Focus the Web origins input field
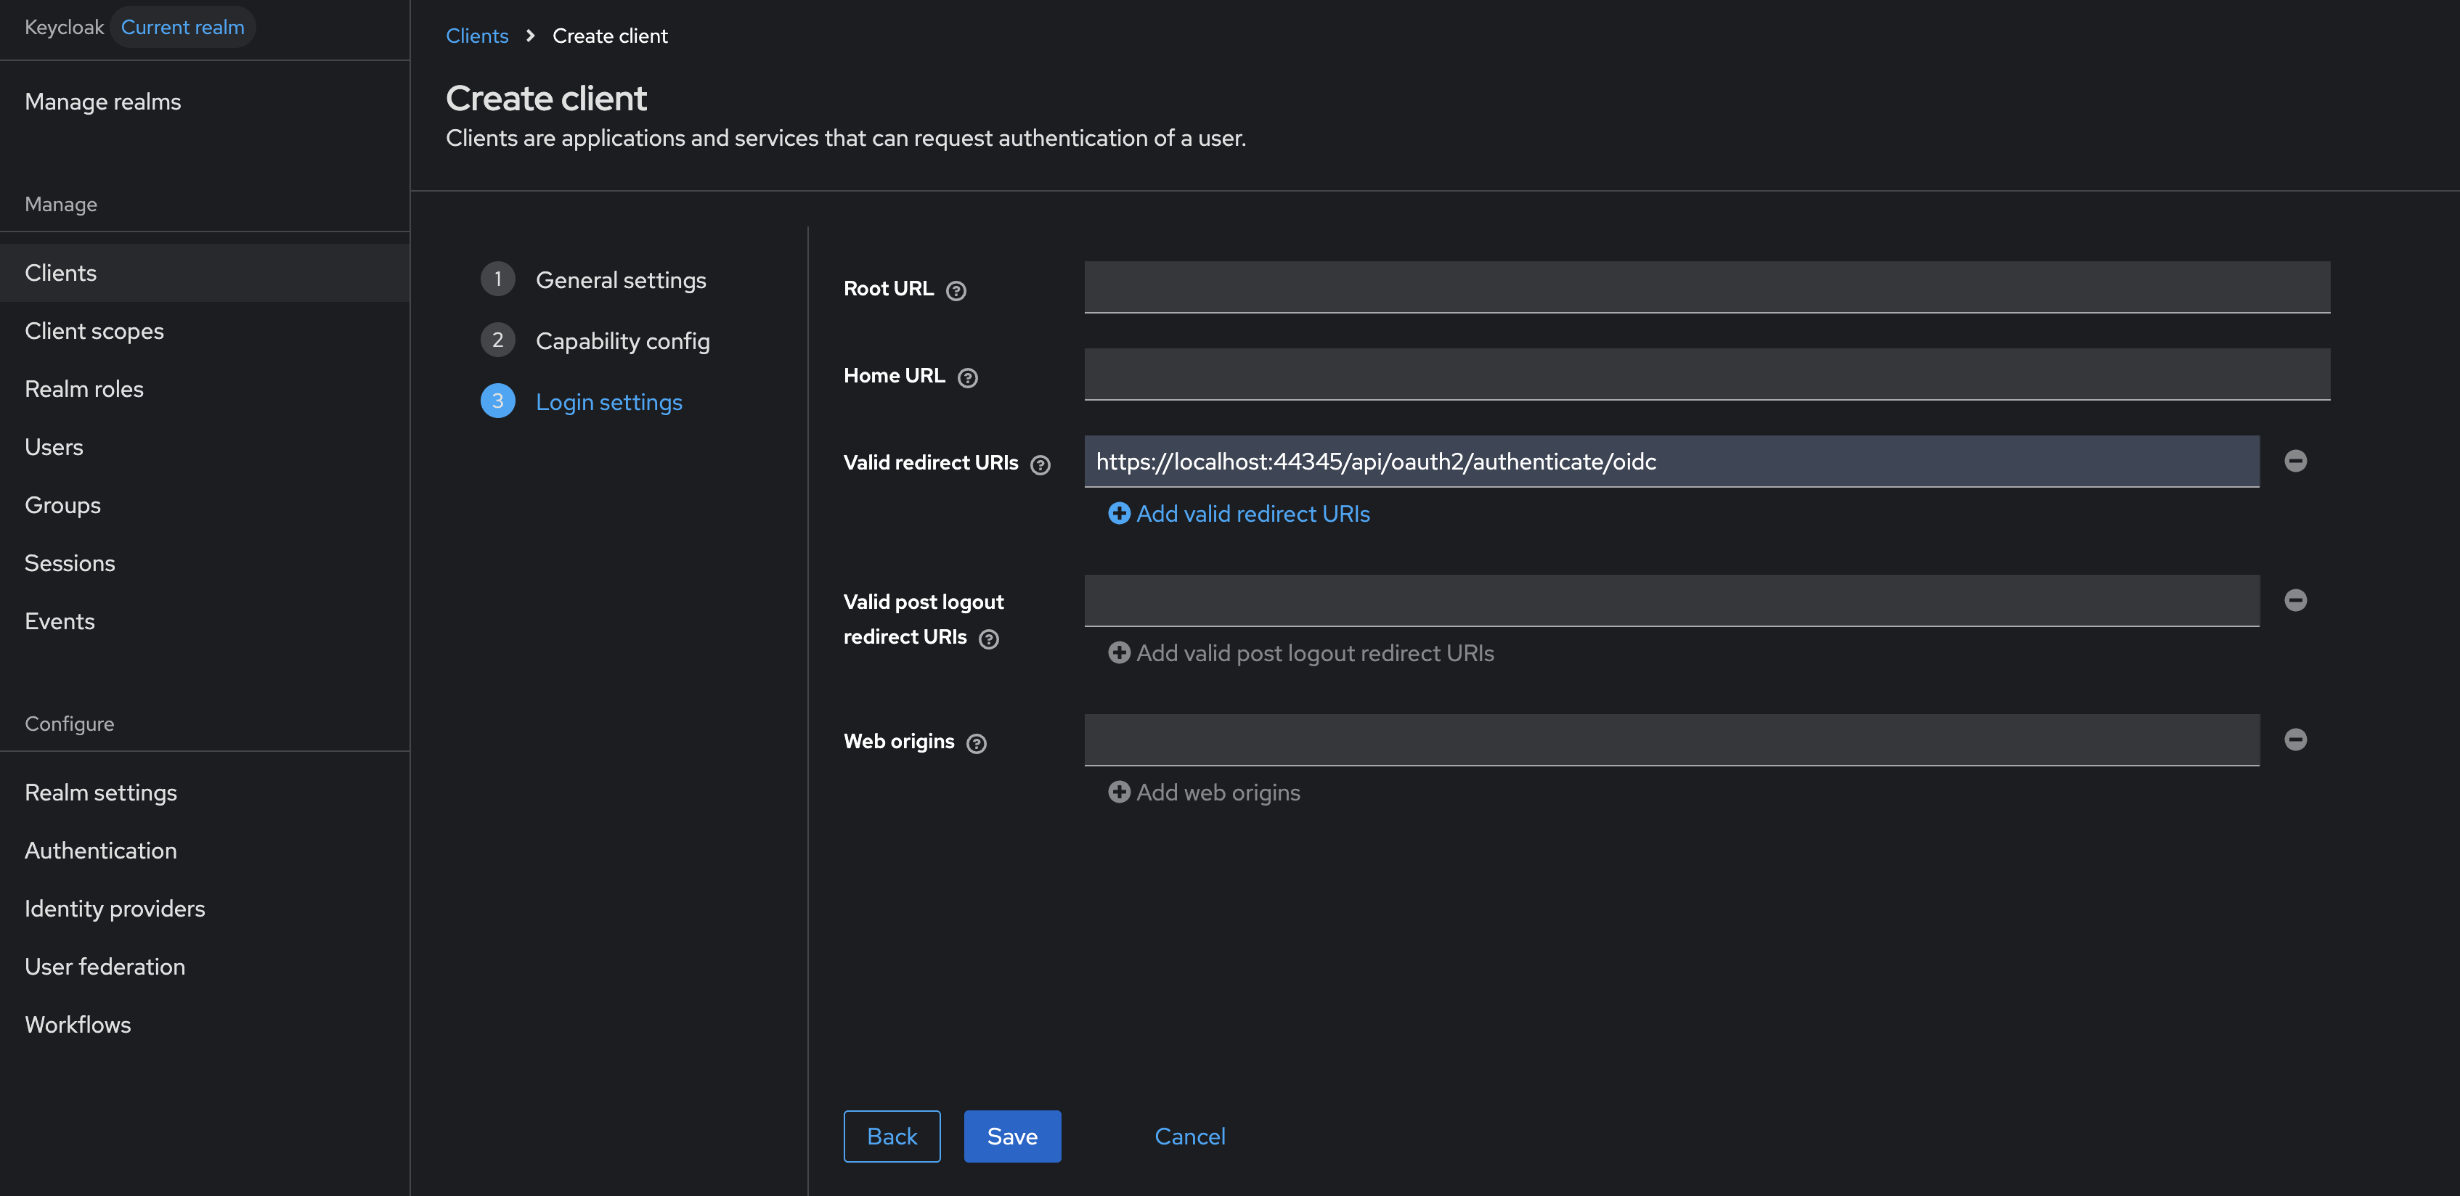2460x1196 pixels. [1671, 740]
